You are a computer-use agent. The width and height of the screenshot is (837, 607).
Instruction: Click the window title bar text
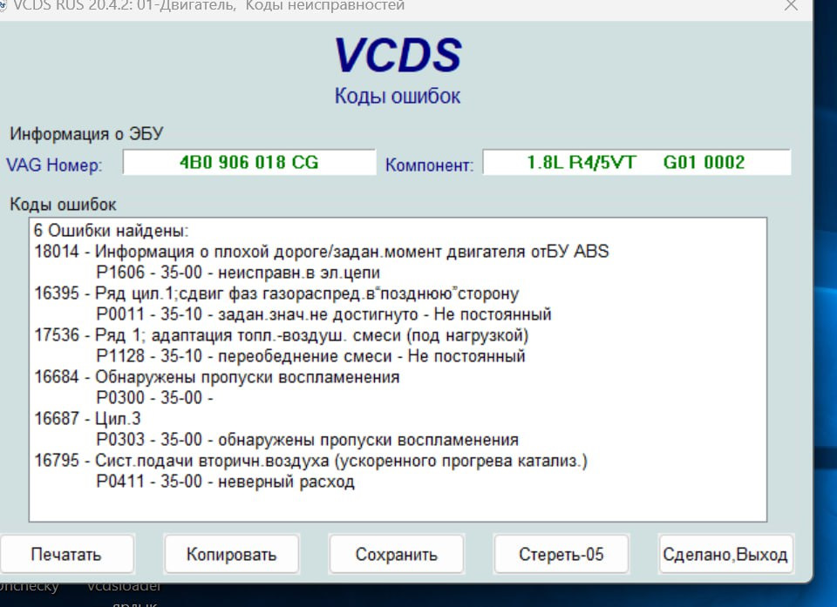(x=209, y=5)
